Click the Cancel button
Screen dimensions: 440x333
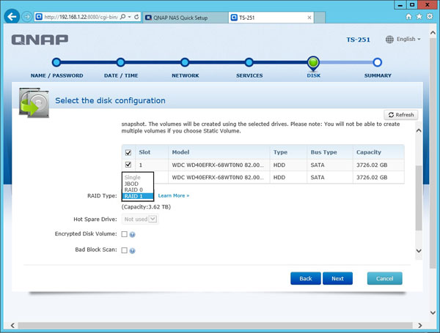click(385, 278)
